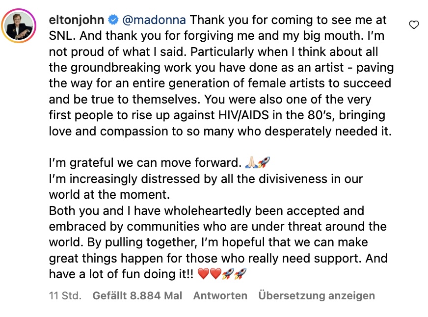
Task: Click the second red heart emoji
Action: point(215,274)
